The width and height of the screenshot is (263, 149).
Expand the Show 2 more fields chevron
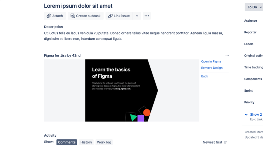pyautogui.click(x=246, y=115)
